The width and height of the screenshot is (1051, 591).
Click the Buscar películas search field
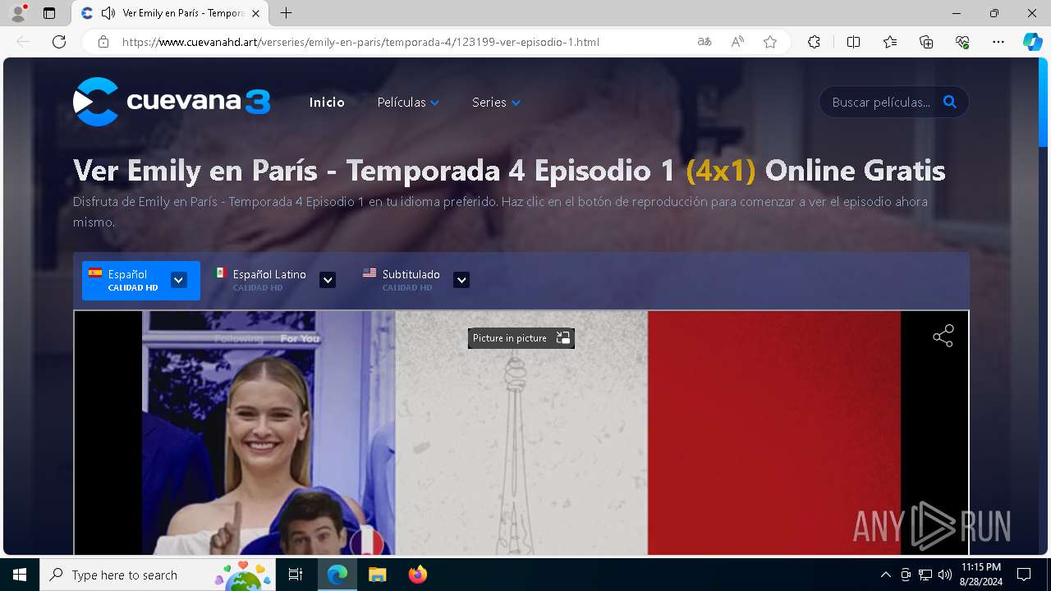(880, 103)
